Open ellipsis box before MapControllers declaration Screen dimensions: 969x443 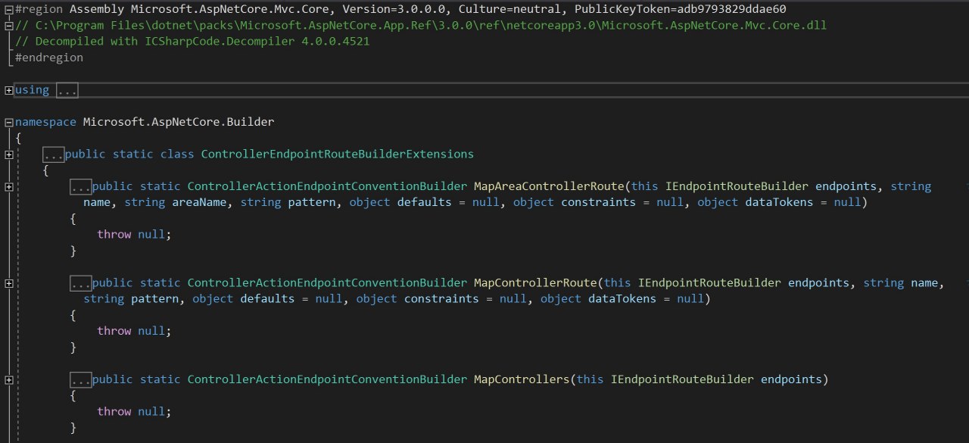[x=81, y=379]
